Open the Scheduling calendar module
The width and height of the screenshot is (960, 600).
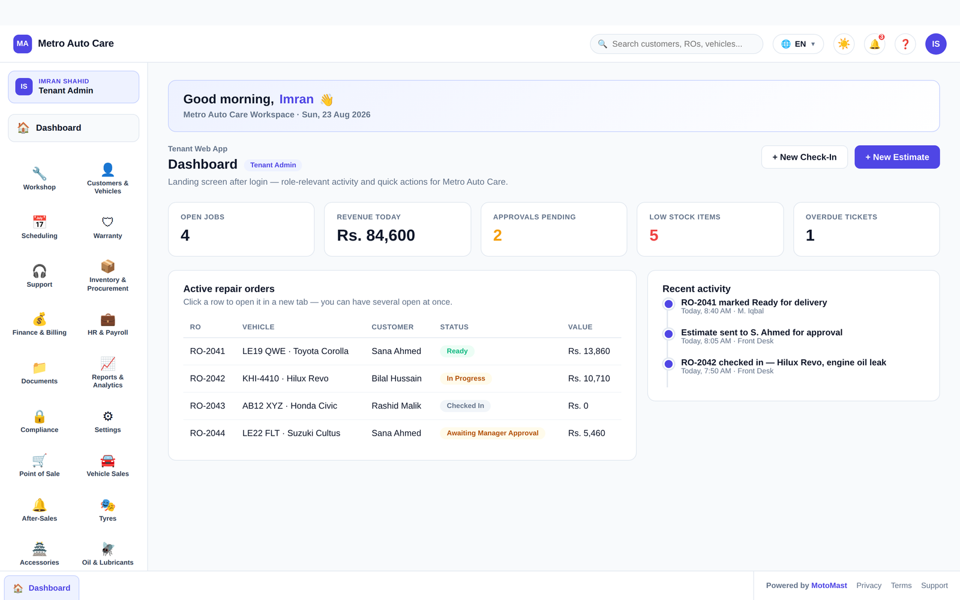point(40,227)
